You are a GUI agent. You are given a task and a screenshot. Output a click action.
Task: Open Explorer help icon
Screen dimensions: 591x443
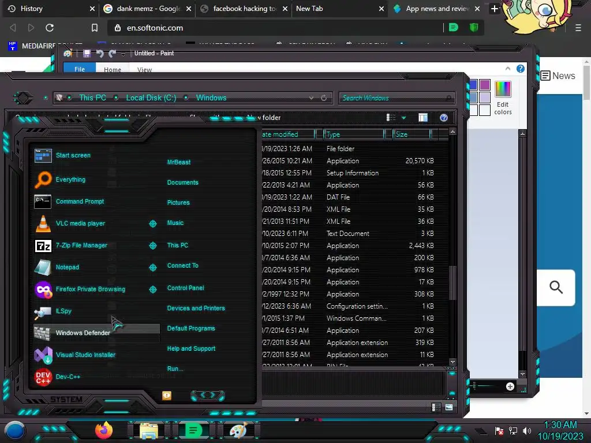coord(444,118)
